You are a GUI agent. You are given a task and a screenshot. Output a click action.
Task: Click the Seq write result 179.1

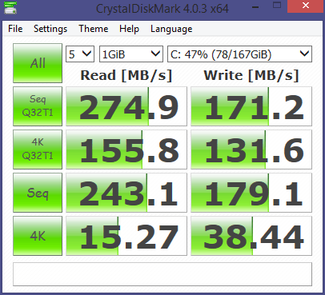[x=251, y=193]
